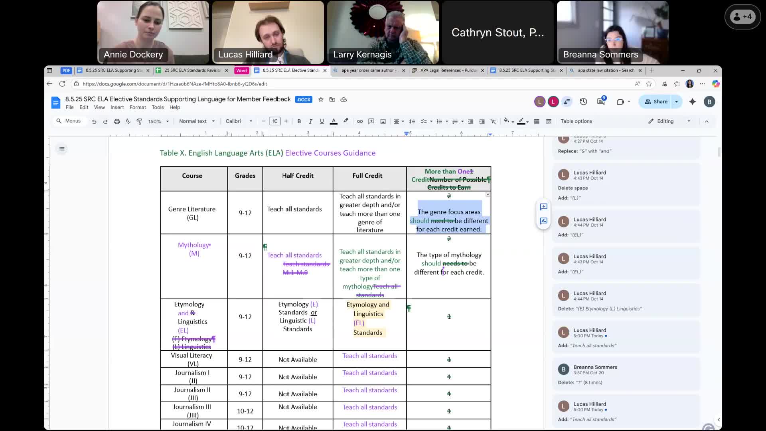Add a comment using the comment icon
This screenshot has height=431, width=766.
[371, 121]
